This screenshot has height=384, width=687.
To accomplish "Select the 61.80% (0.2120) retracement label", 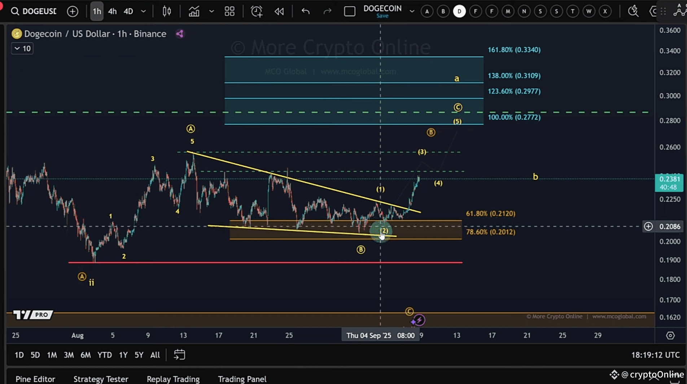I will [491, 213].
